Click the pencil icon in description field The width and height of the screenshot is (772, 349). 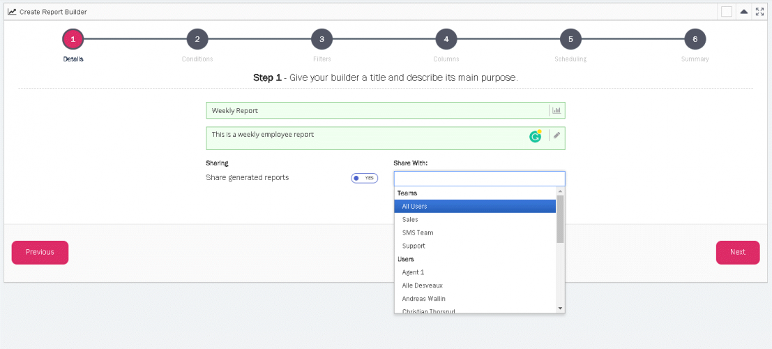[557, 135]
